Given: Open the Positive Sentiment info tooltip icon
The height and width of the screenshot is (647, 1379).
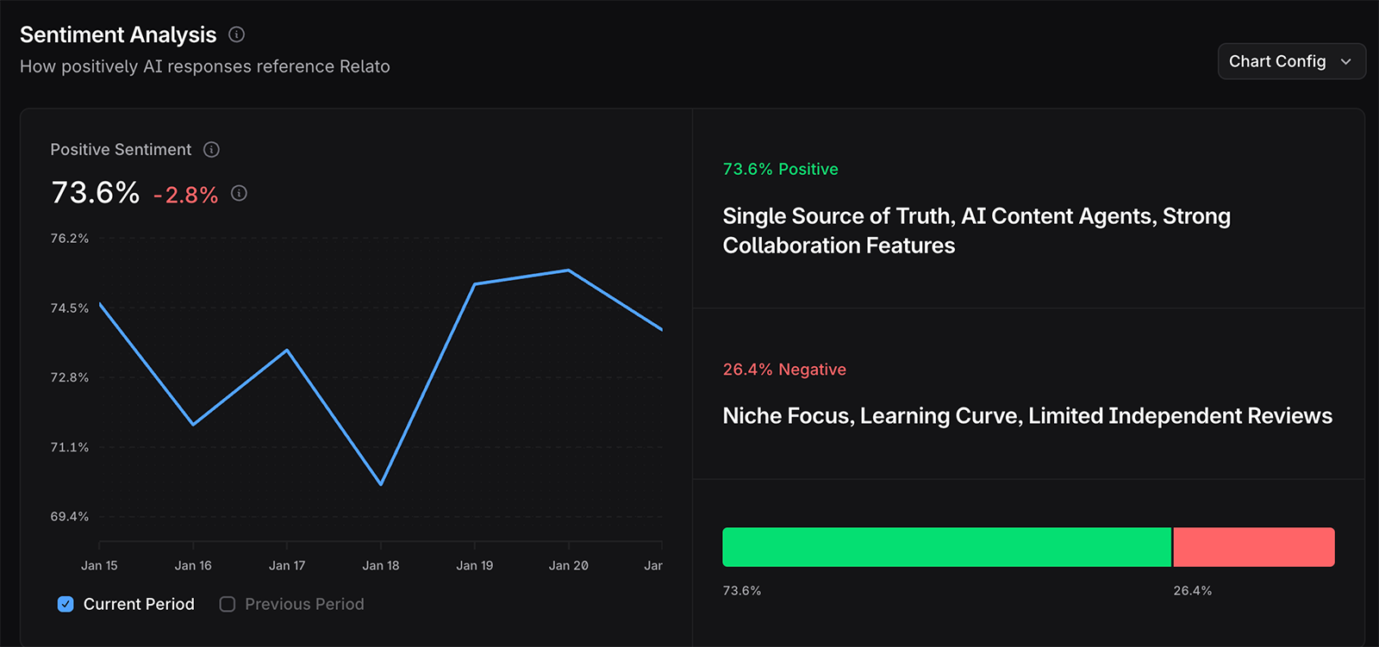Looking at the screenshot, I should [x=211, y=149].
